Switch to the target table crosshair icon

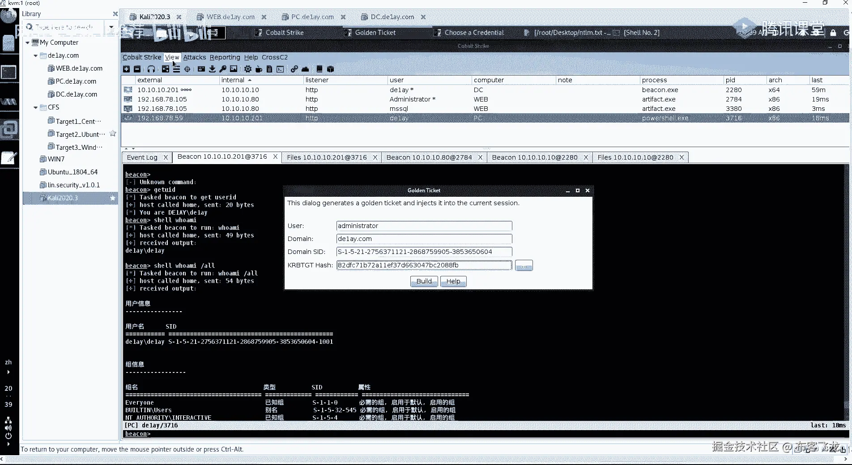[187, 69]
